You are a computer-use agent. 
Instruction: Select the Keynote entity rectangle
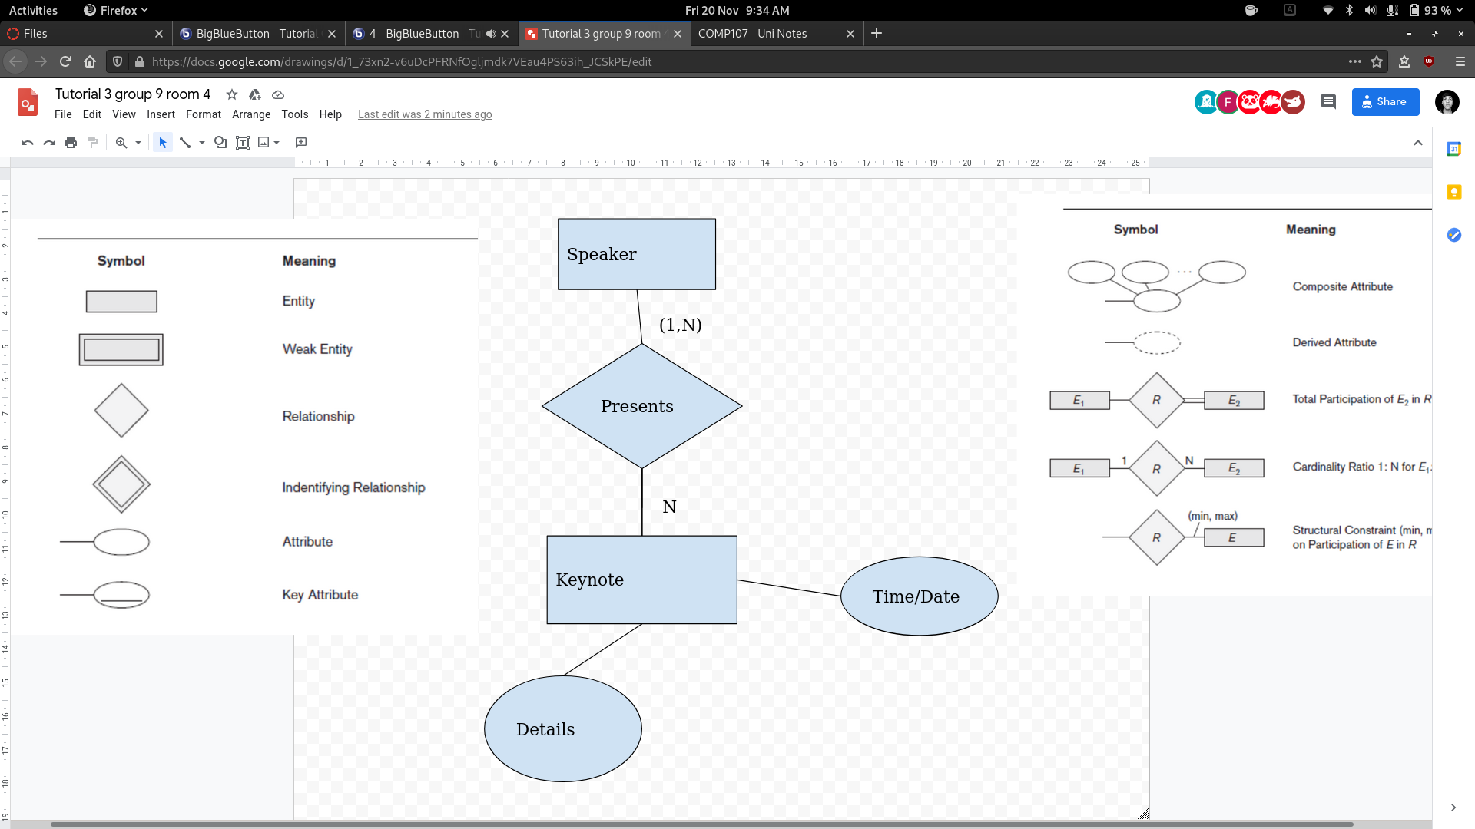pos(642,580)
